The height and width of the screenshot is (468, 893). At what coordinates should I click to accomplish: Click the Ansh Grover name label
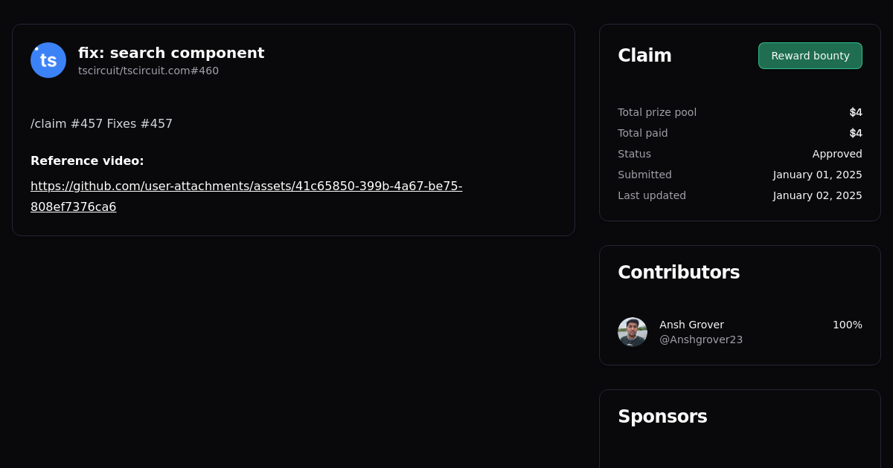(x=691, y=325)
